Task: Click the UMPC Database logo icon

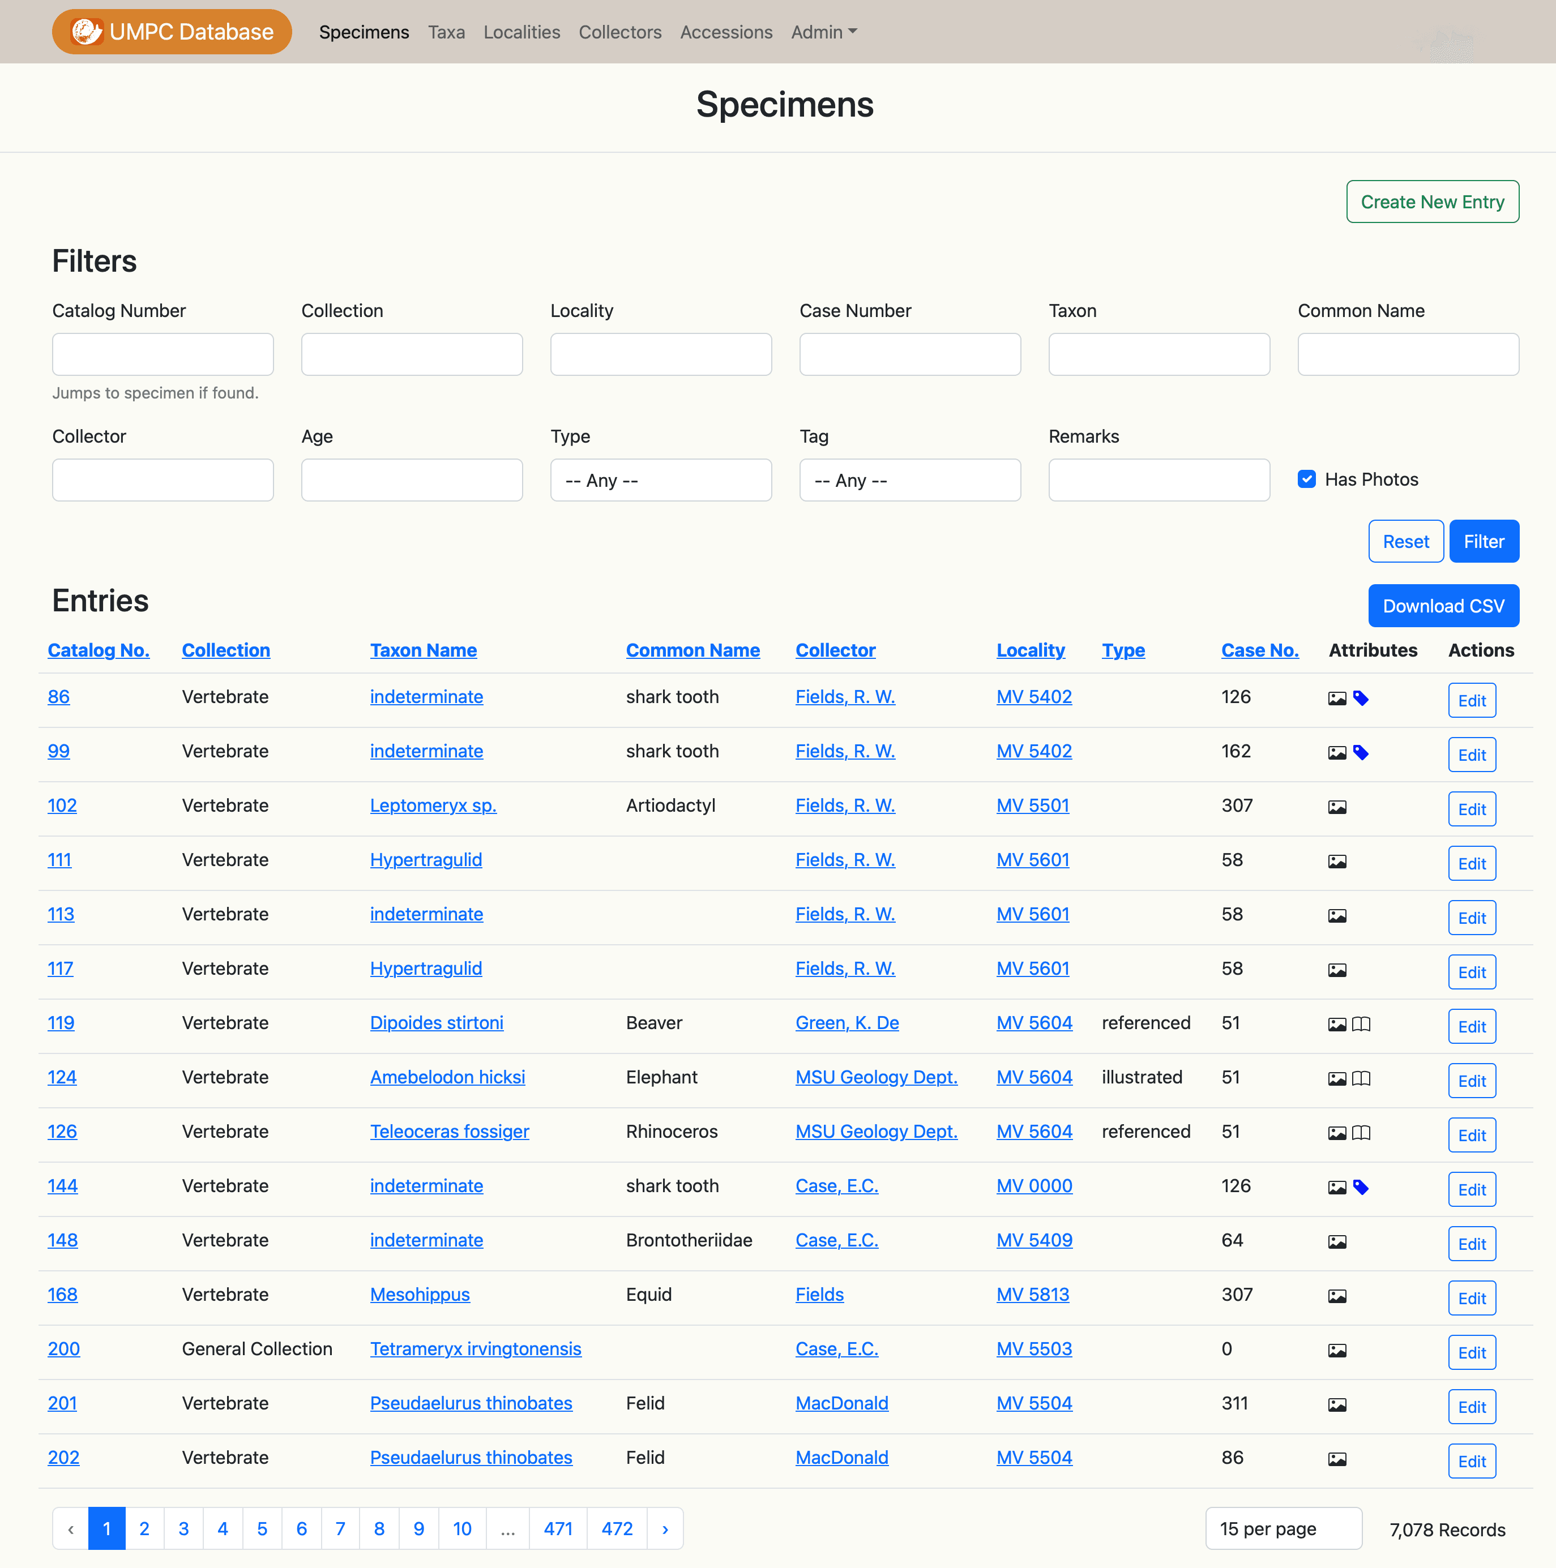Action: pyautogui.click(x=86, y=32)
